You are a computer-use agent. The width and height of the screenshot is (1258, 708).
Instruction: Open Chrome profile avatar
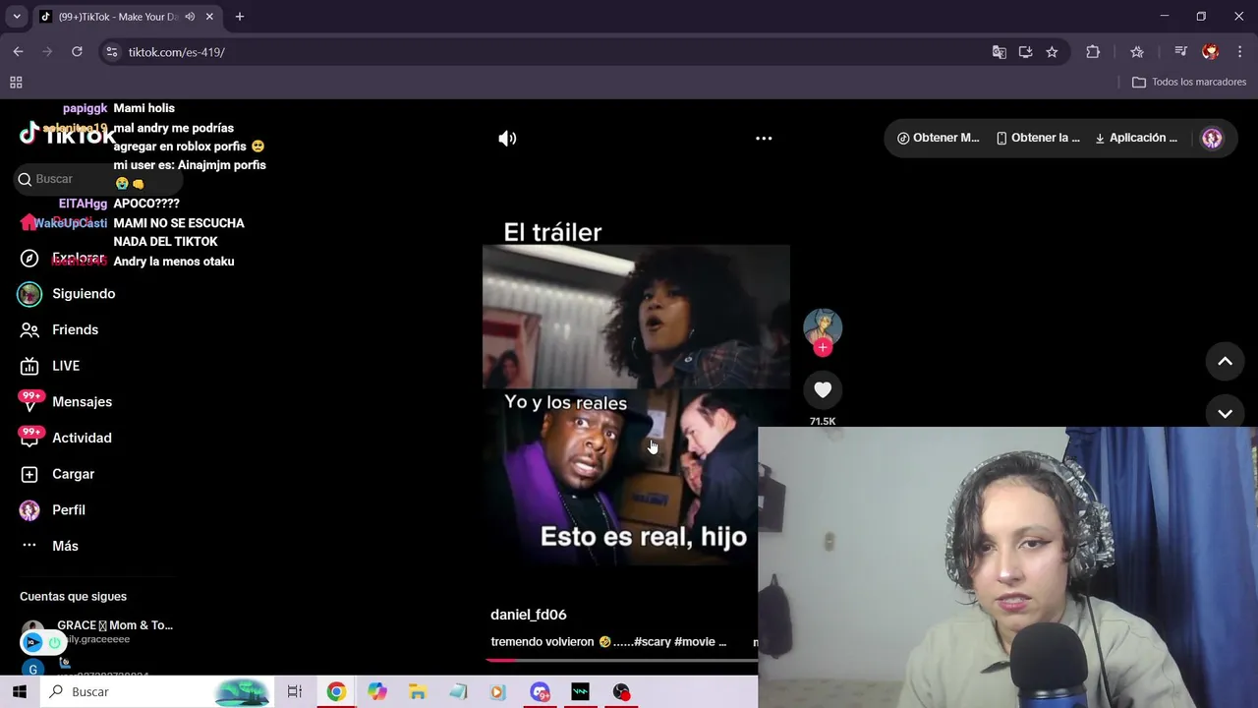click(1211, 52)
